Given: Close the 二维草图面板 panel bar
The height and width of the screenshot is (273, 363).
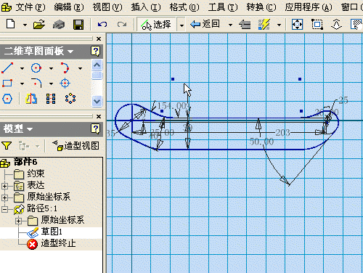Looking at the screenshot, I should click(x=99, y=38).
